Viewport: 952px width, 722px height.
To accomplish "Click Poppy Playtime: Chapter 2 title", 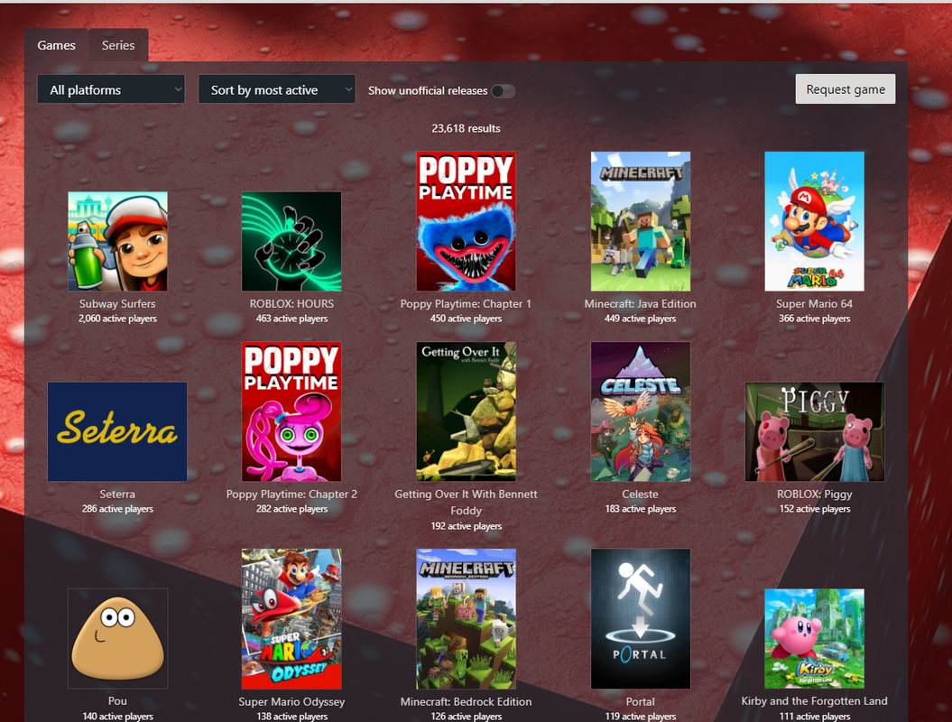I will tap(291, 495).
